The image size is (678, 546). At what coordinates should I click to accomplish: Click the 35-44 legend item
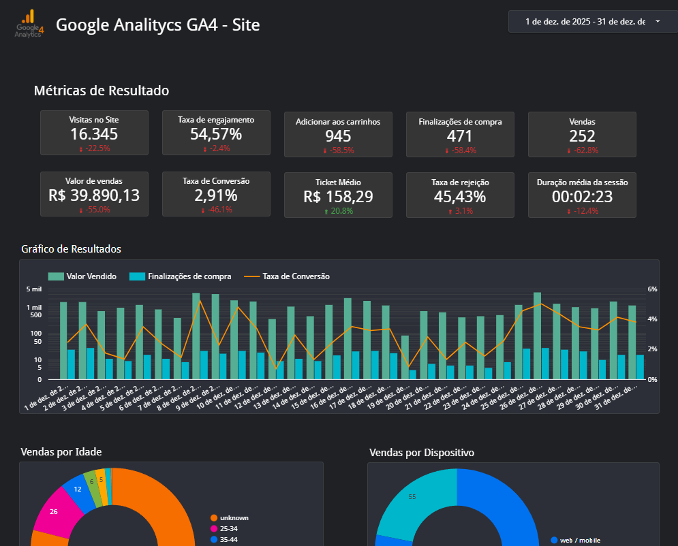click(224, 539)
